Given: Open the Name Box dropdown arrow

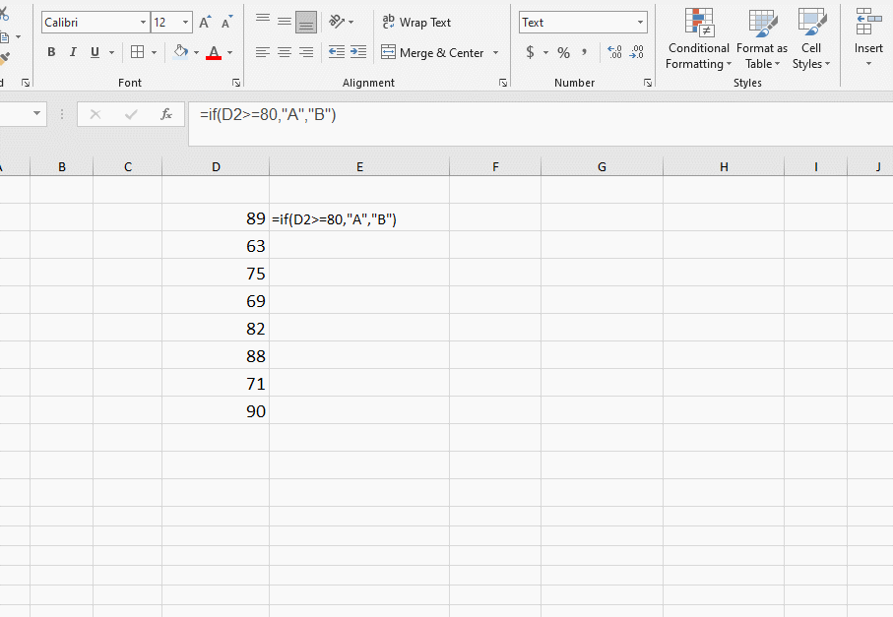Looking at the screenshot, I should point(36,113).
